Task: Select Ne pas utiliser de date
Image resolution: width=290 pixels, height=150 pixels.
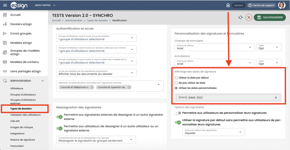Action: (x=176, y=83)
